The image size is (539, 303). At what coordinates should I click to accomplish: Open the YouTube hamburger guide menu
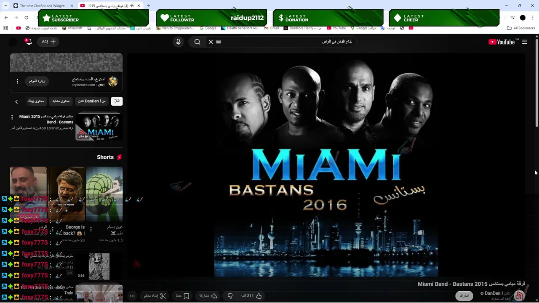(525, 42)
